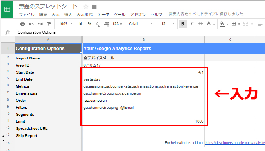Select the 全デバイスメール cell
The width and height of the screenshot is (265, 151).
point(143,58)
